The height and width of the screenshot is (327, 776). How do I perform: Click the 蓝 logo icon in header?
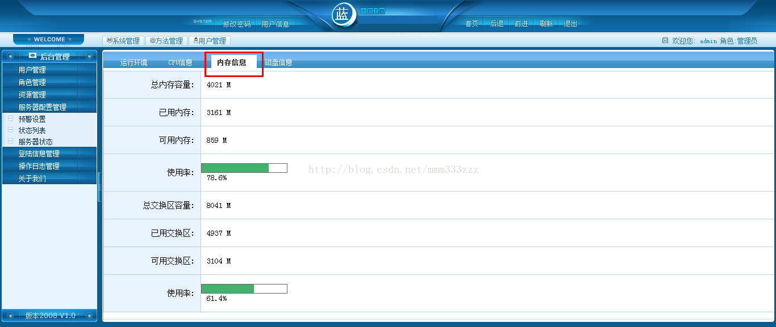[x=343, y=15]
